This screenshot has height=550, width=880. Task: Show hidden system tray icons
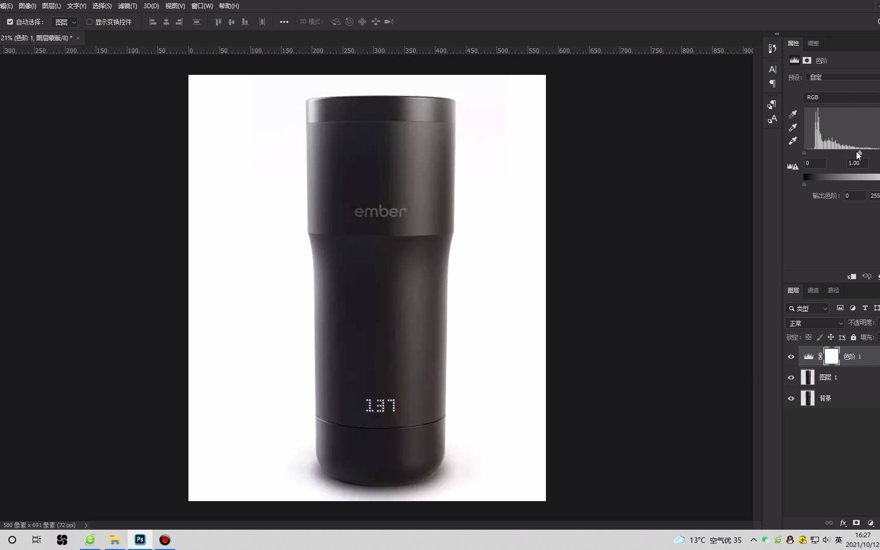pyautogui.click(x=753, y=540)
